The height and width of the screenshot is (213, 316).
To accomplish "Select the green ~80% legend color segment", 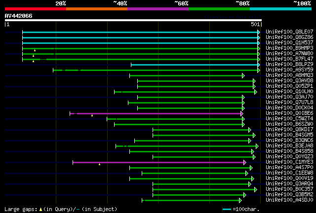I will (x=219, y=9).
